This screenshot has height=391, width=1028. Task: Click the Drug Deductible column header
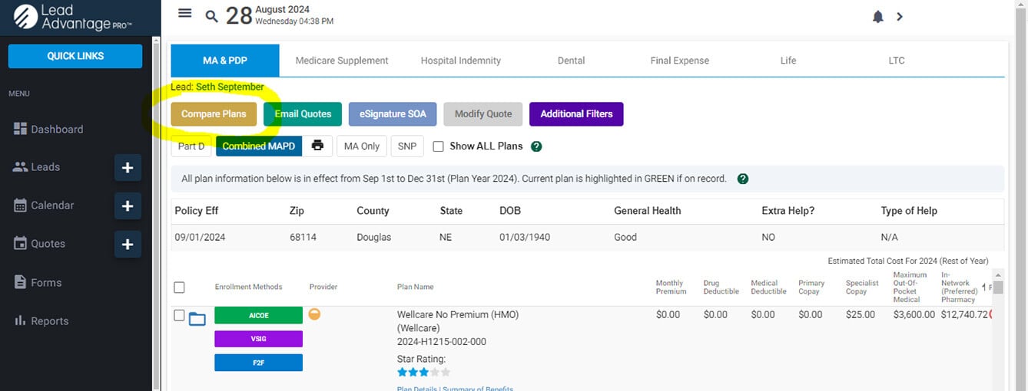click(721, 287)
